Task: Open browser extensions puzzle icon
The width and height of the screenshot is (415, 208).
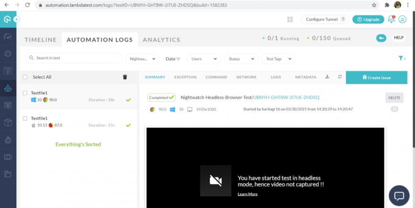Action: tap(387, 5)
